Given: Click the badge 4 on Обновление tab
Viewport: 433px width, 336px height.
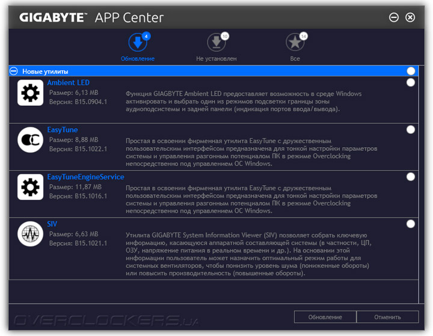Looking at the screenshot, I should point(146,36).
